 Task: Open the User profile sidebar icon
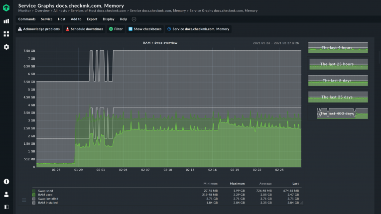pos(6,194)
